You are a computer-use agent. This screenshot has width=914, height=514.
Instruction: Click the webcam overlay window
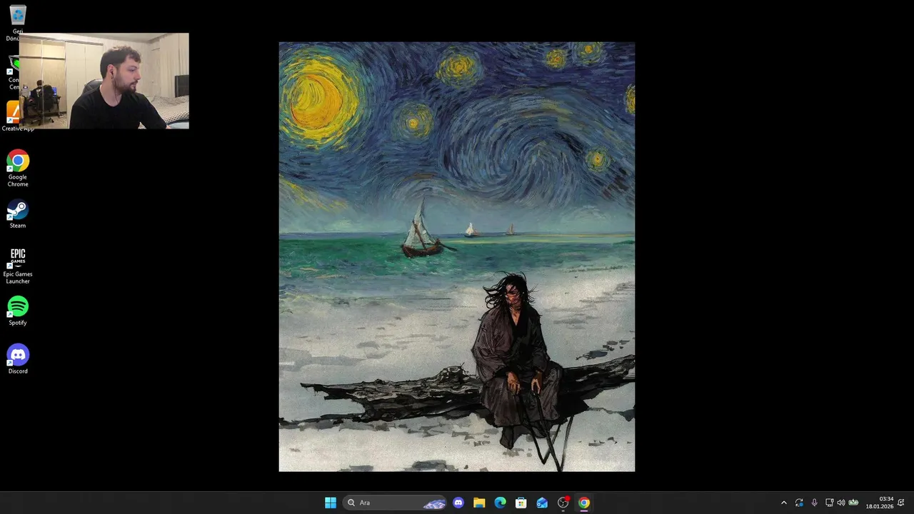point(104,81)
